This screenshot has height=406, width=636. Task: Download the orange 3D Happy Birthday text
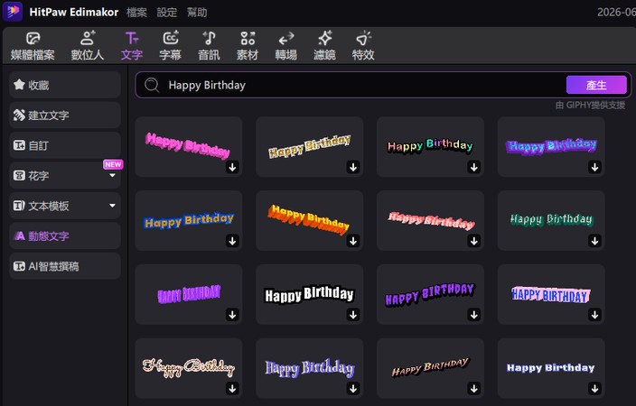[353, 241]
